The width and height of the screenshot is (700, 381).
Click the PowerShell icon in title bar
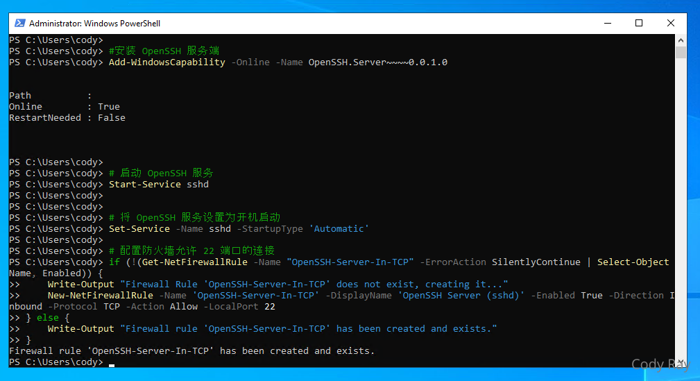(19, 23)
